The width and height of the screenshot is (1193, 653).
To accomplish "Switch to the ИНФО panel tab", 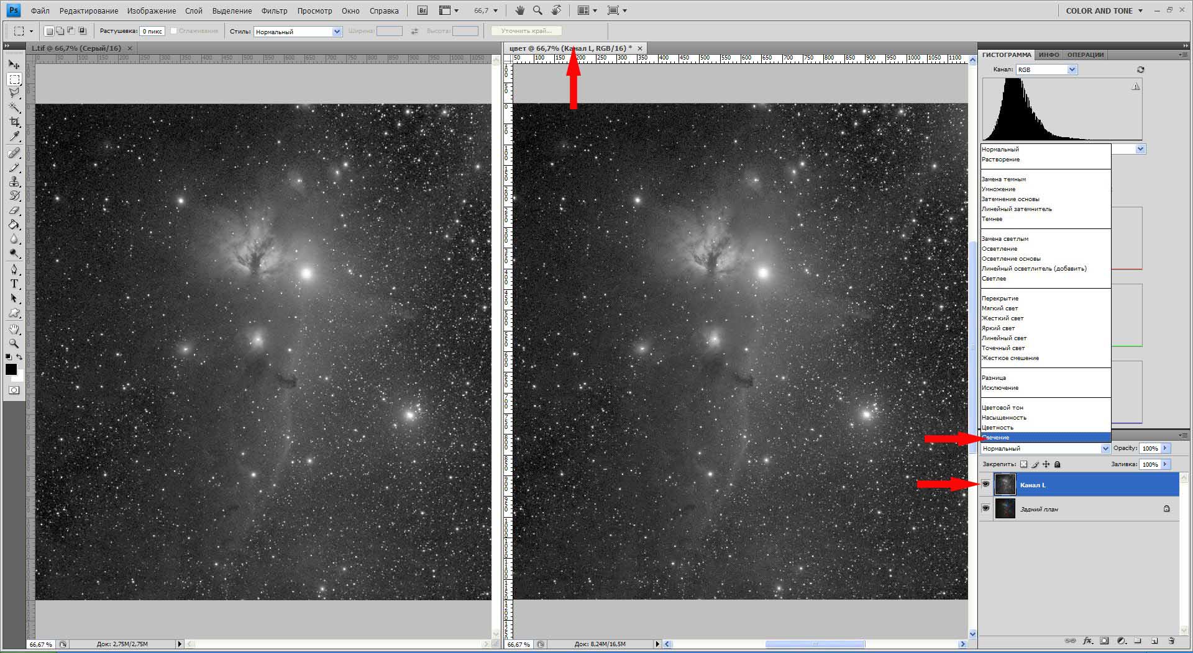I will [x=1049, y=55].
